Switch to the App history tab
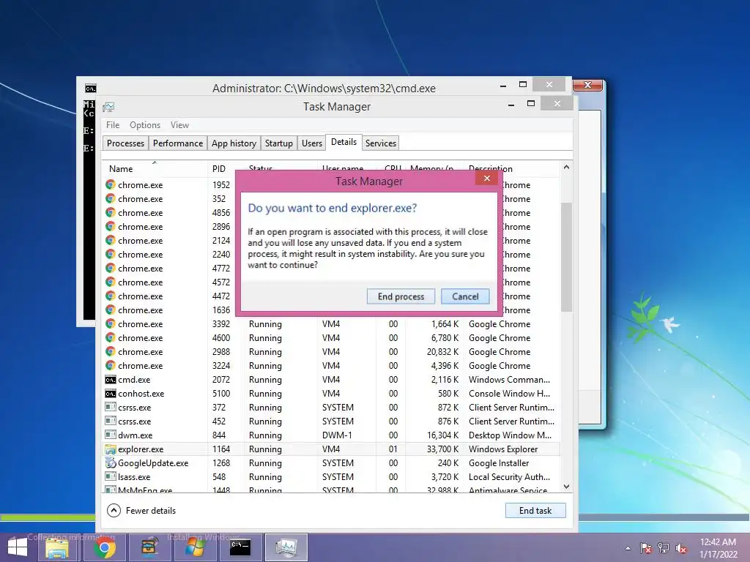This screenshot has height=562, width=750. 234,143
